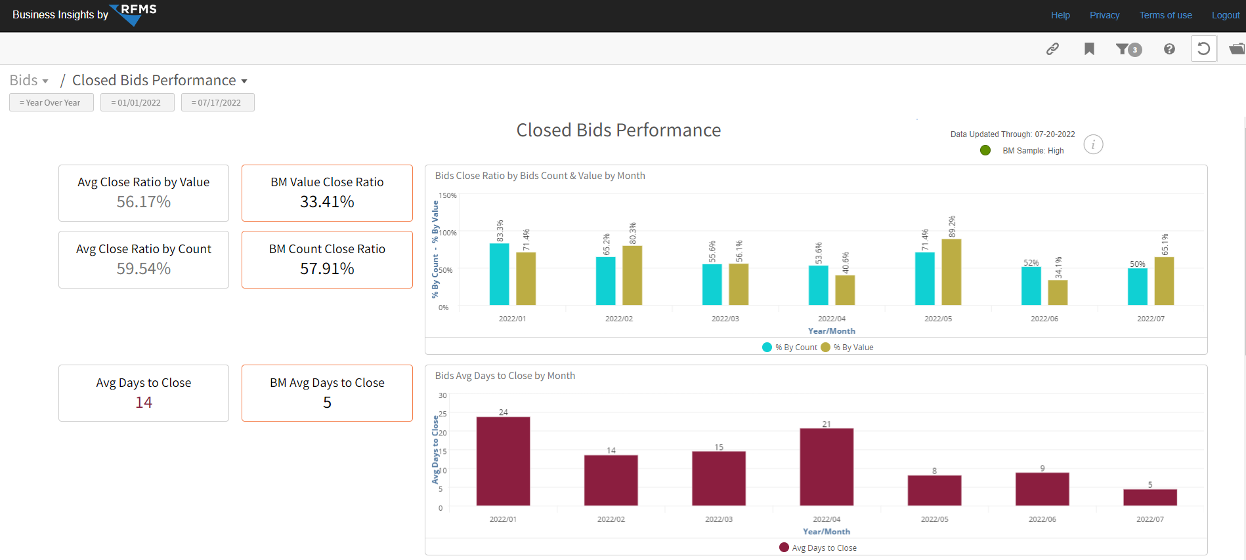Click the Year Over Year filter chip
Screen dimensions: 1246x560
point(51,102)
